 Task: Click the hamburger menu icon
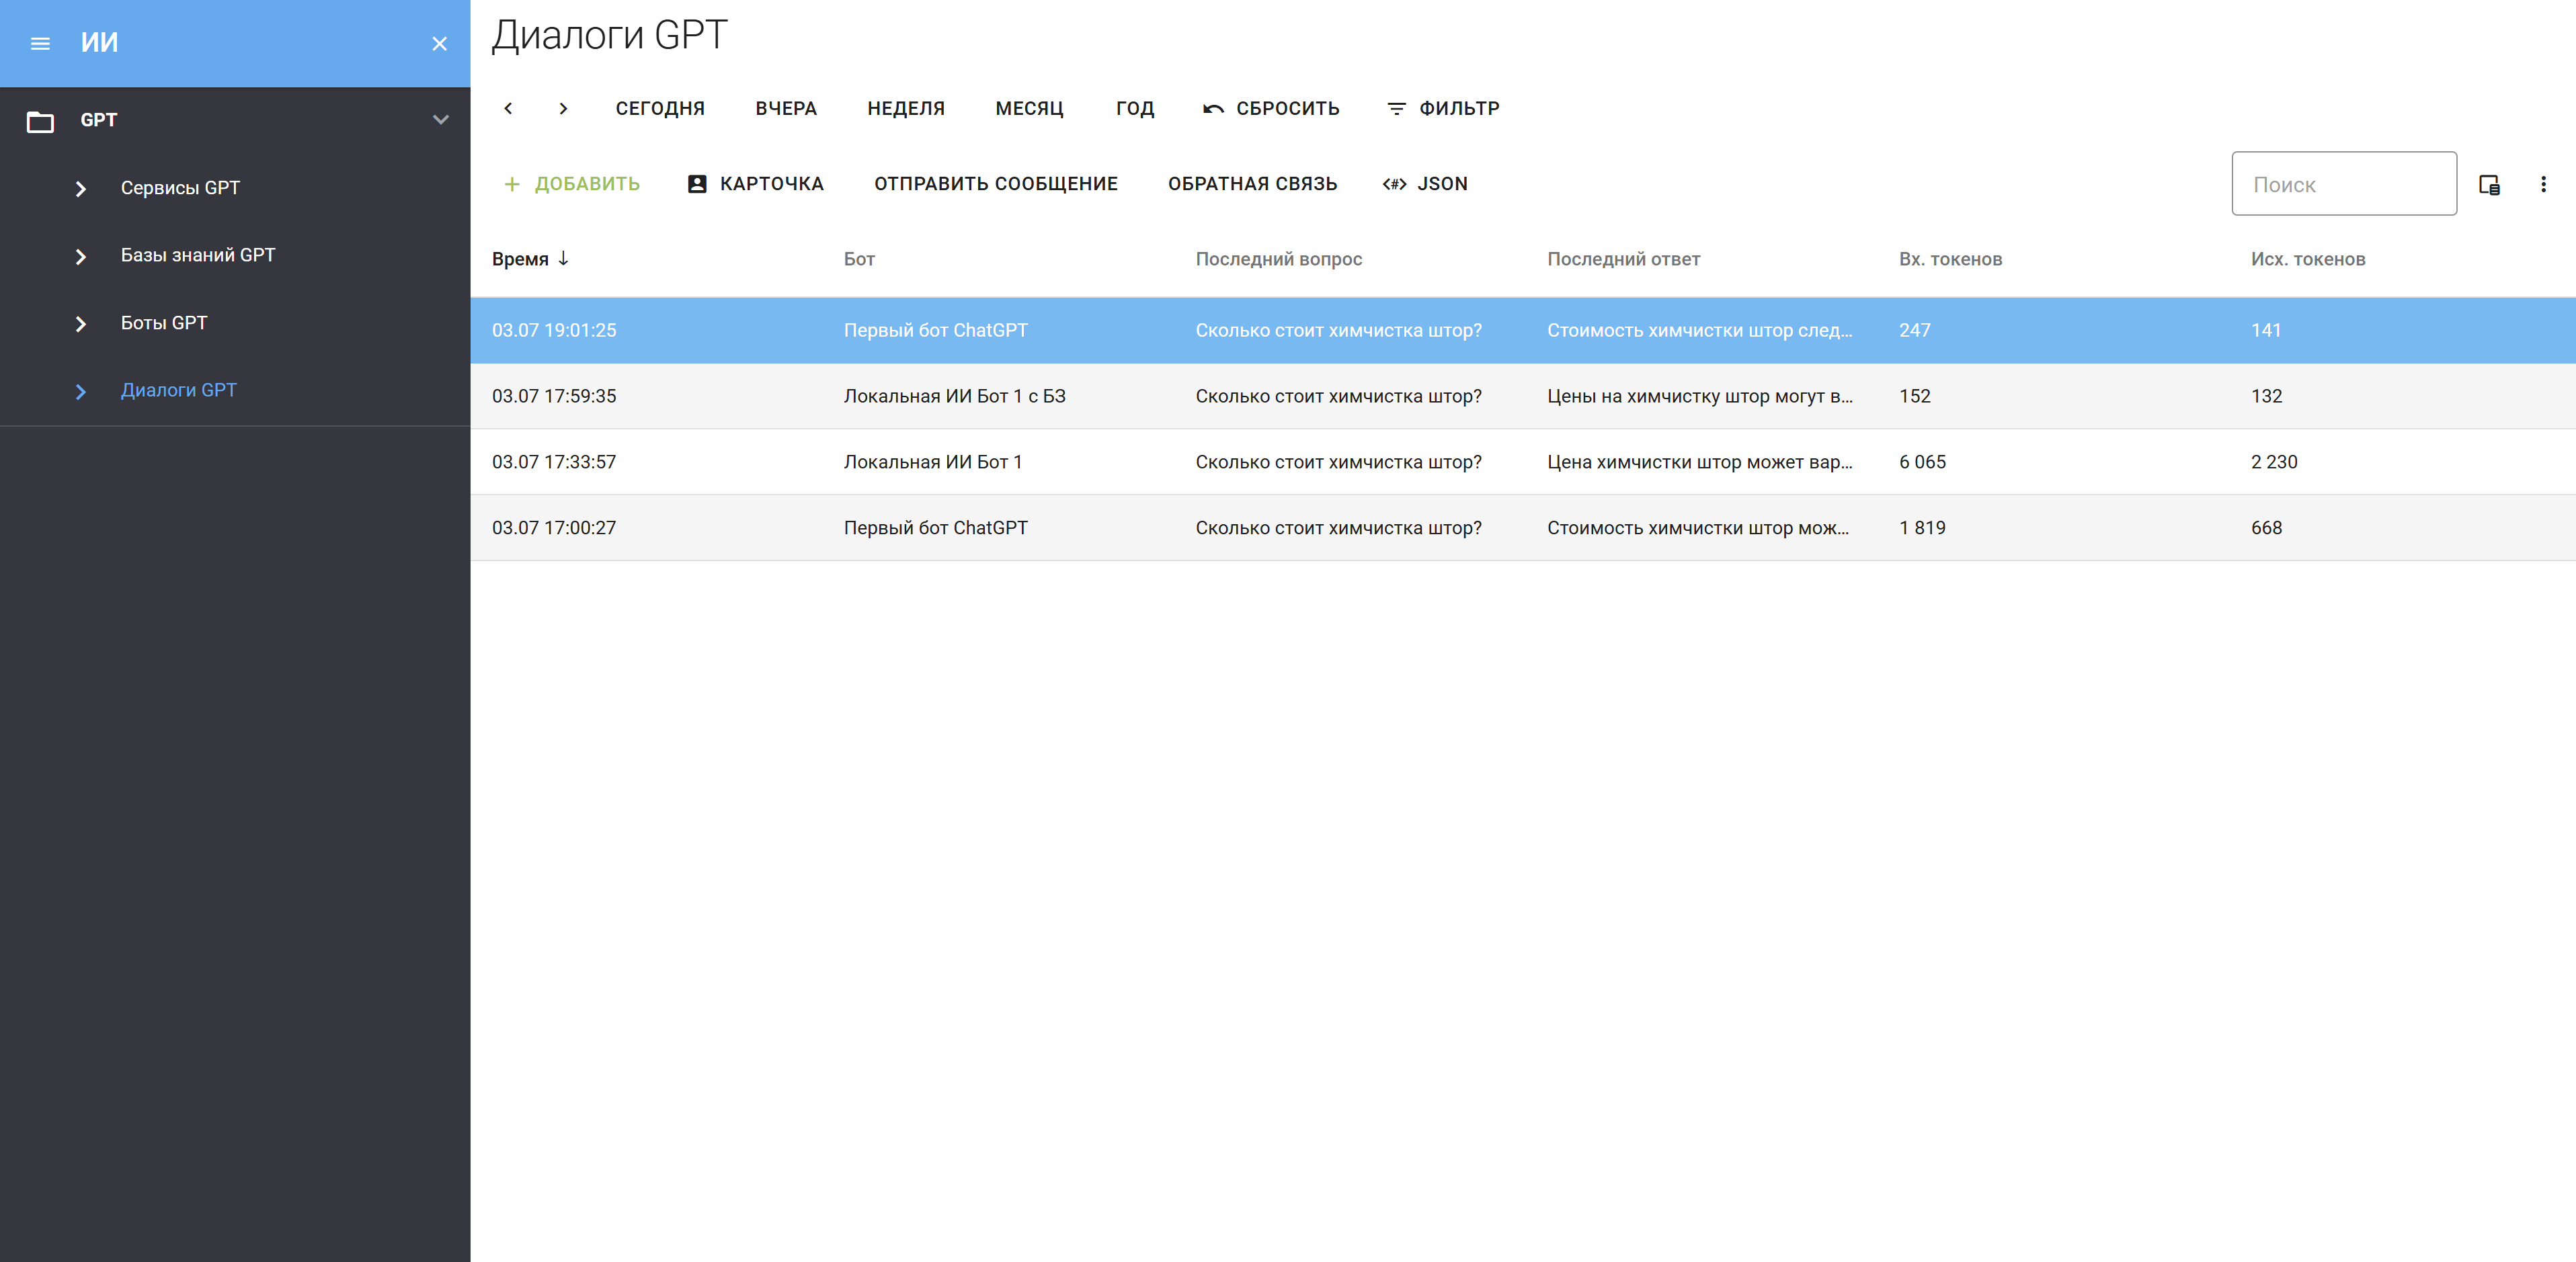[x=40, y=43]
